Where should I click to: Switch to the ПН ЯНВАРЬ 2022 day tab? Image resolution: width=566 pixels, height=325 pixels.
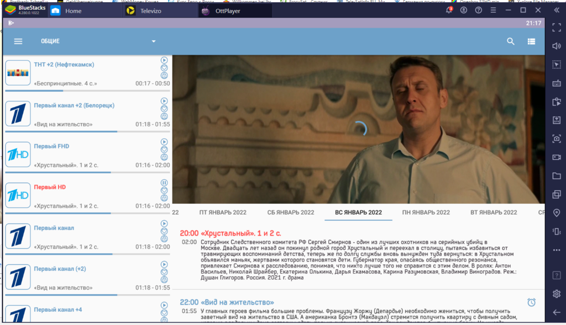426,212
